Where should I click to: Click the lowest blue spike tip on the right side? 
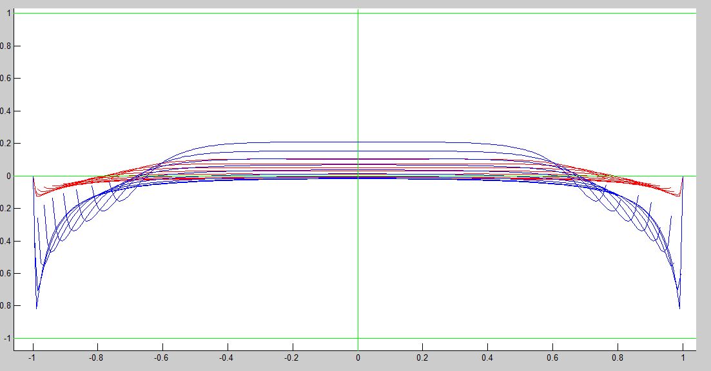(x=679, y=309)
